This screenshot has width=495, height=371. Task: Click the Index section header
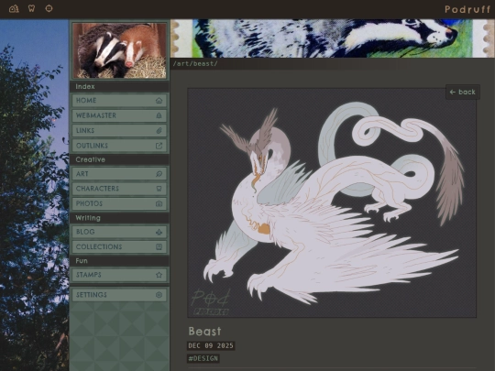[x=85, y=86]
